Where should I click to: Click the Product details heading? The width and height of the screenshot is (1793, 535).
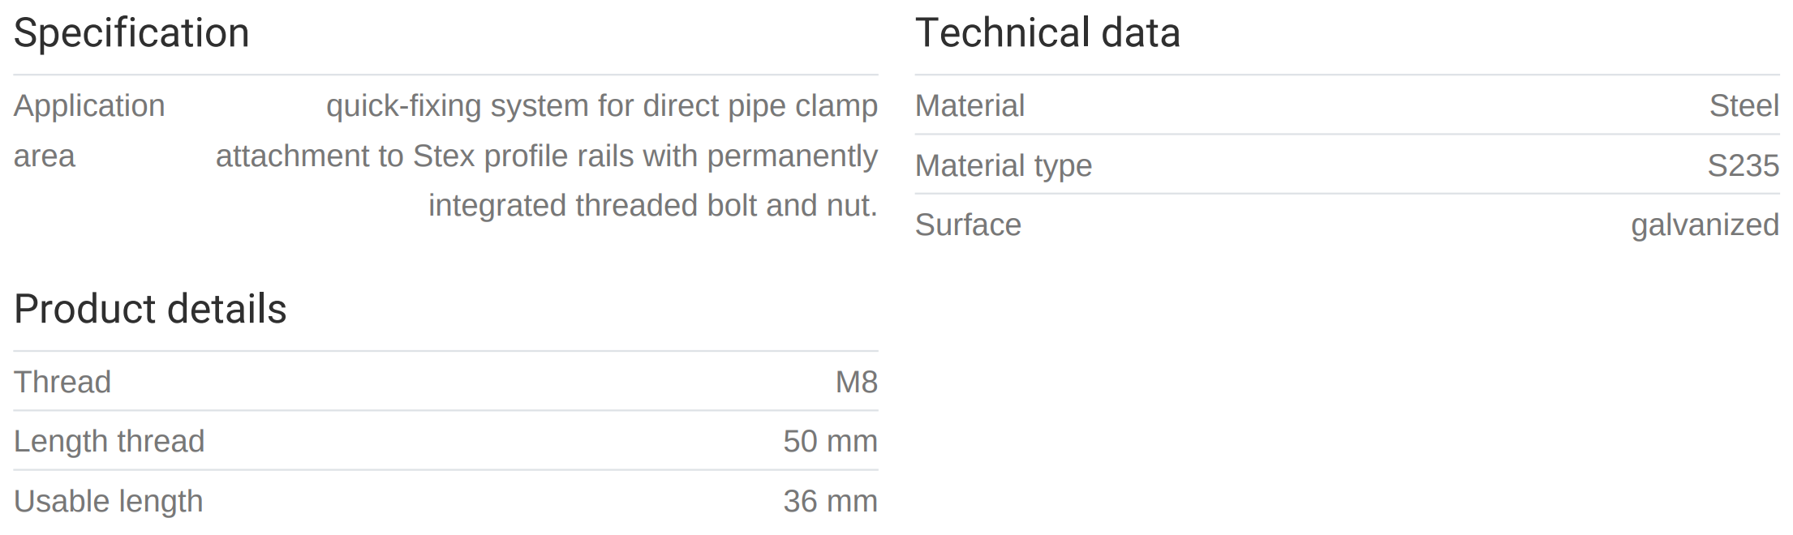click(150, 310)
